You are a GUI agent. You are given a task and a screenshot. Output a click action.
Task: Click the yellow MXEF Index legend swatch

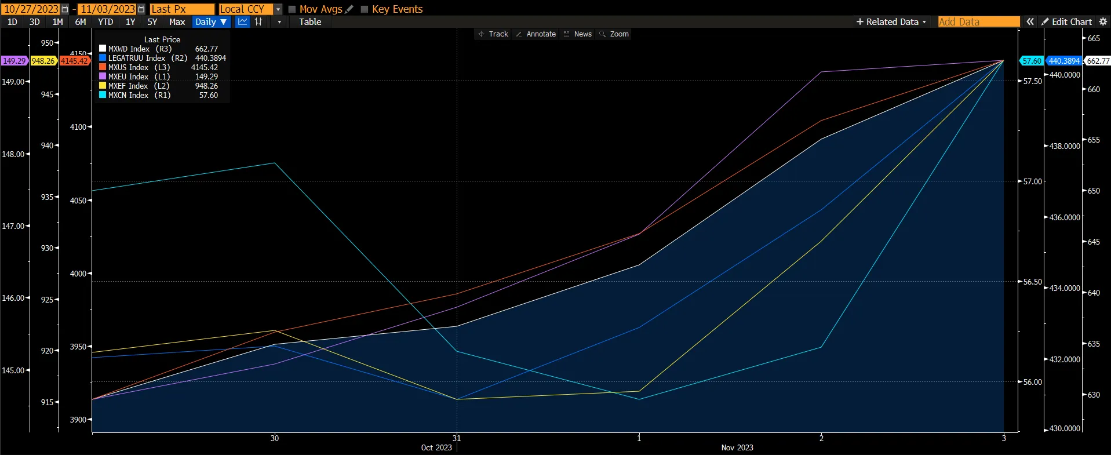pyautogui.click(x=103, y=86)
